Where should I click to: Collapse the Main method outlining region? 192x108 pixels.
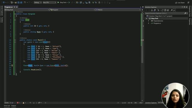click(x=15, y=40)
